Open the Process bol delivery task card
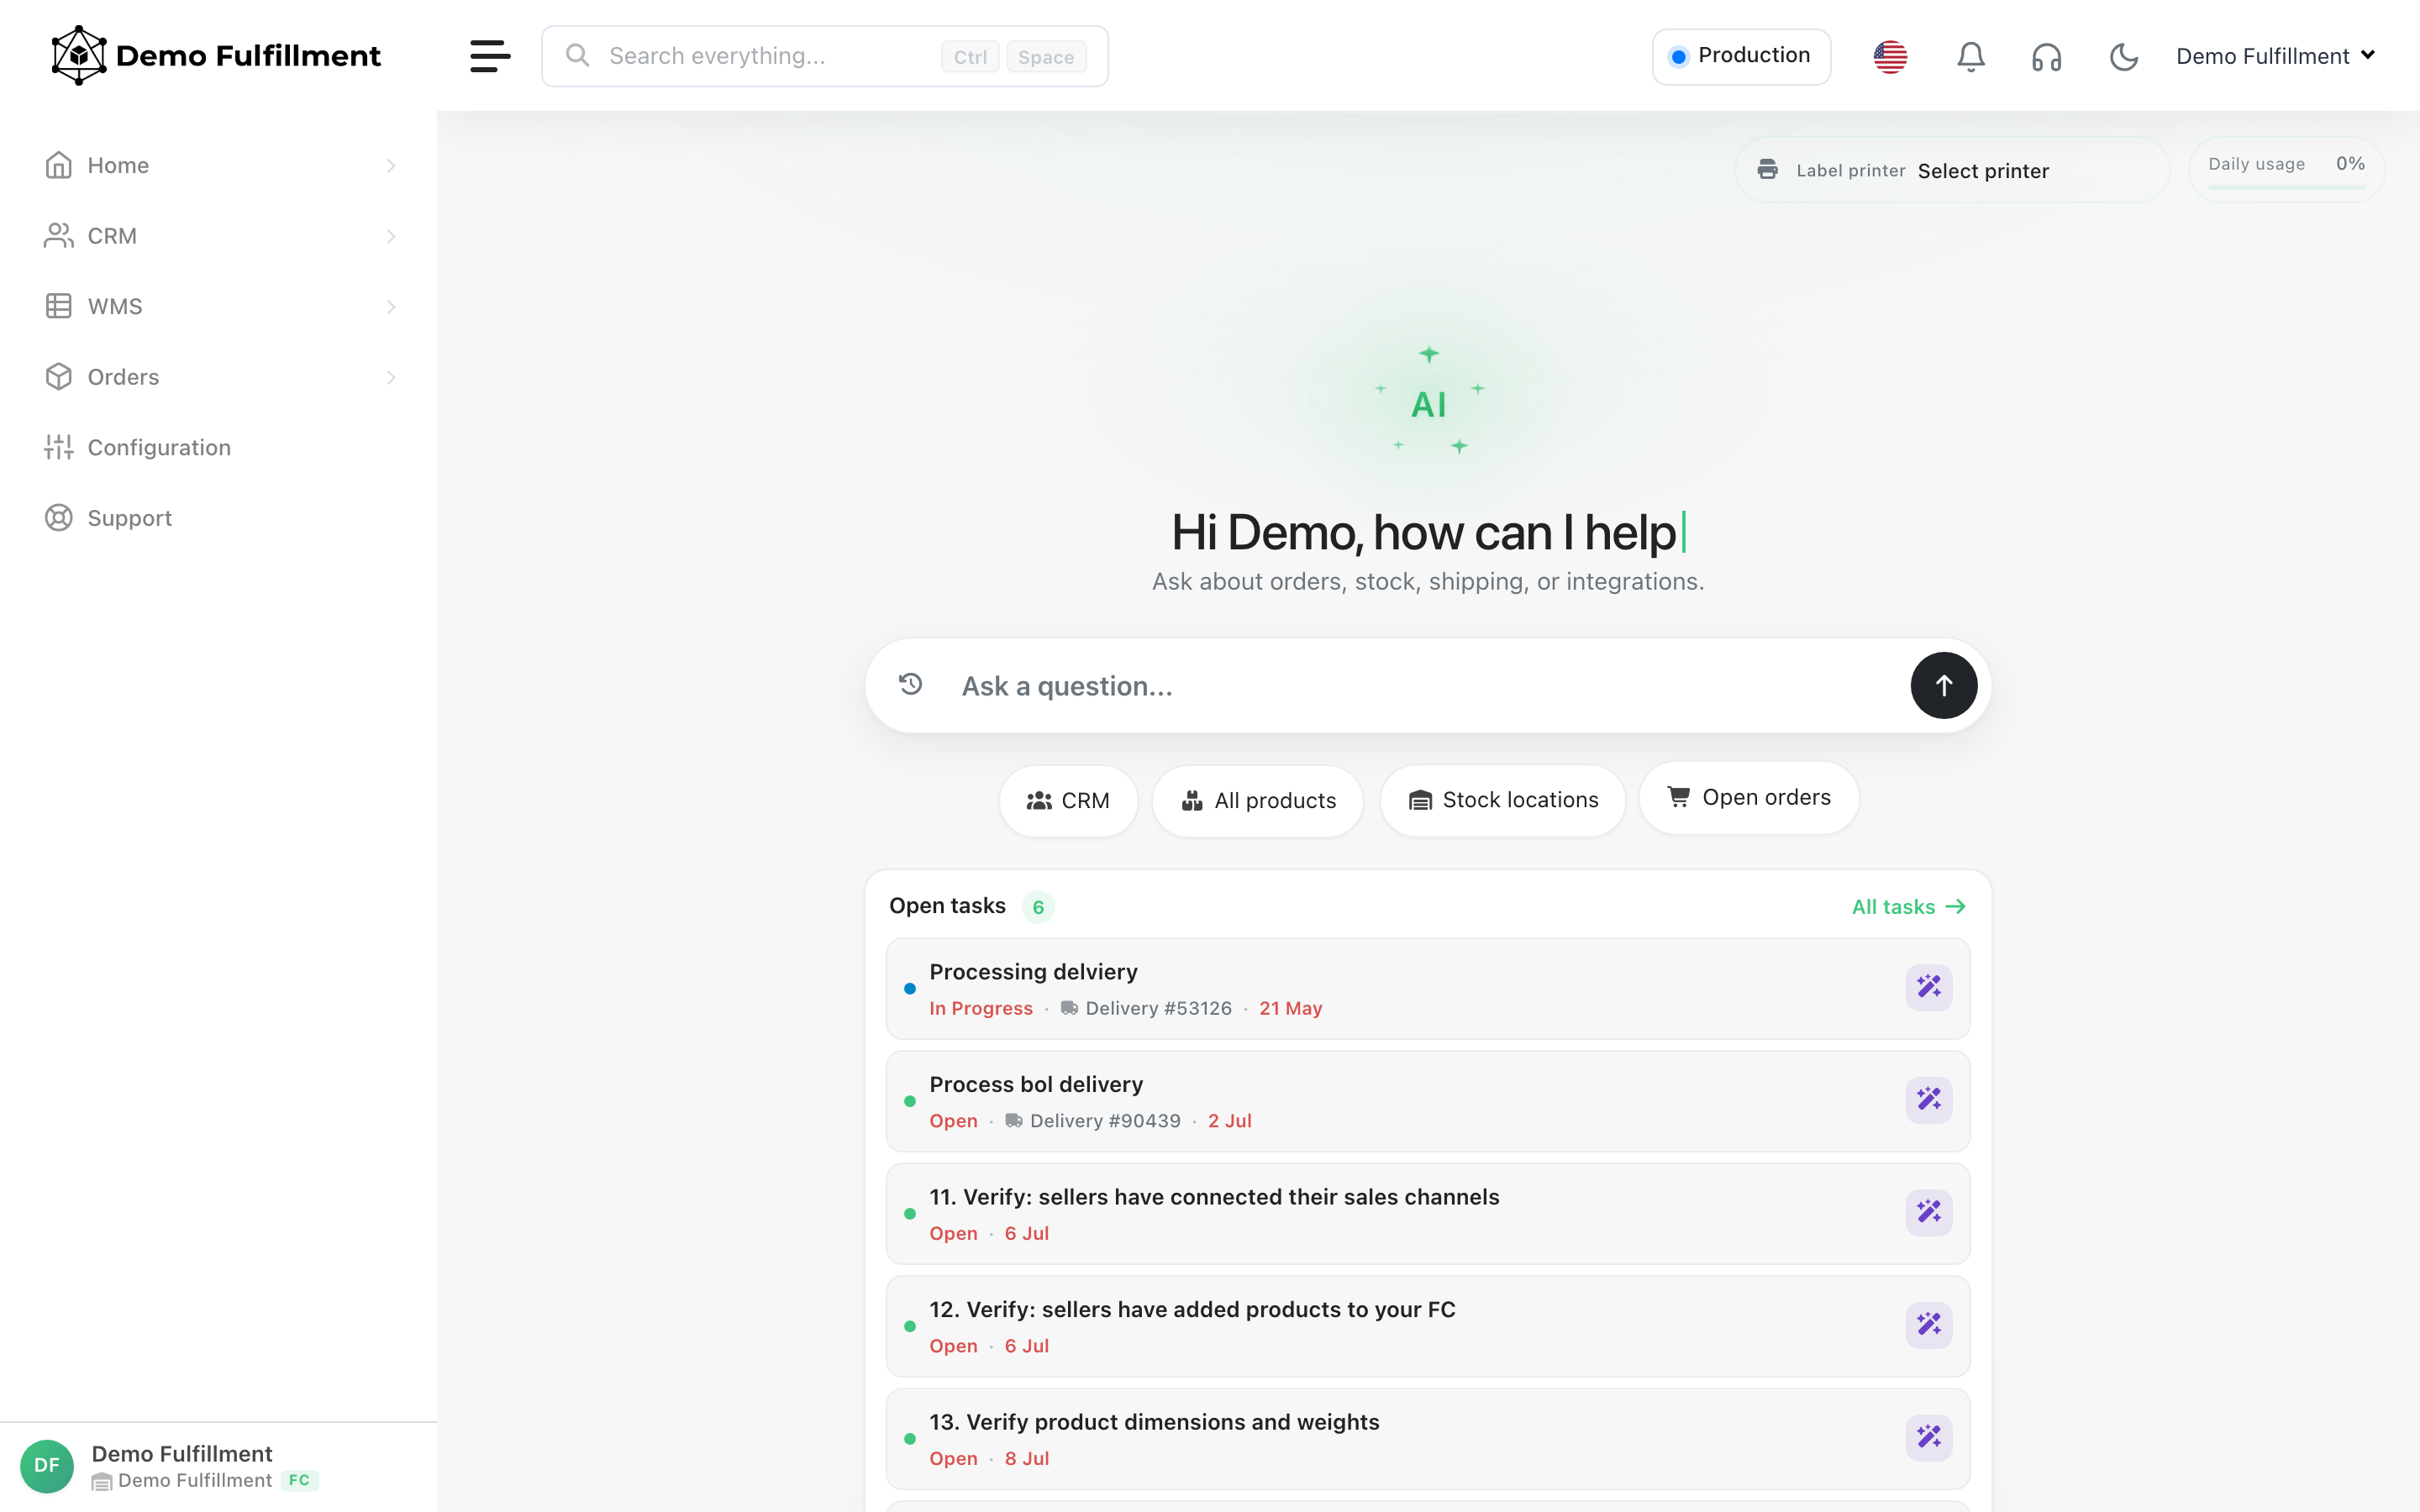The height and width of the screenshot is (1512, 2420). point(1428,1101)
